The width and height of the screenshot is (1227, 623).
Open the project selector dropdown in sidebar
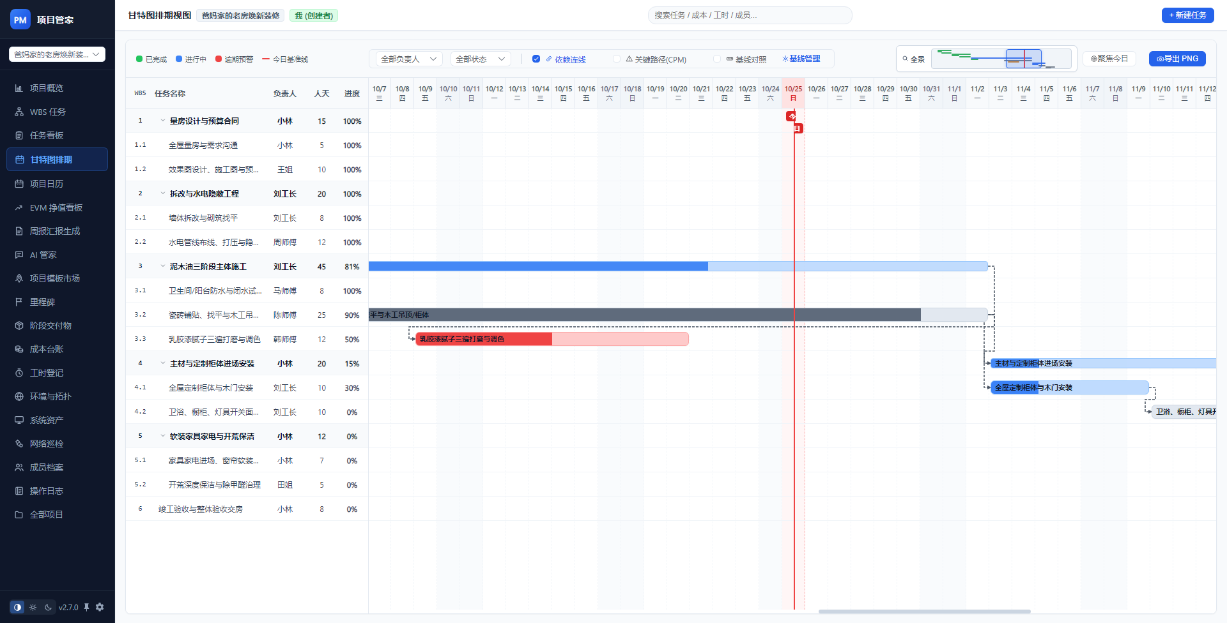tap(57, 54)
